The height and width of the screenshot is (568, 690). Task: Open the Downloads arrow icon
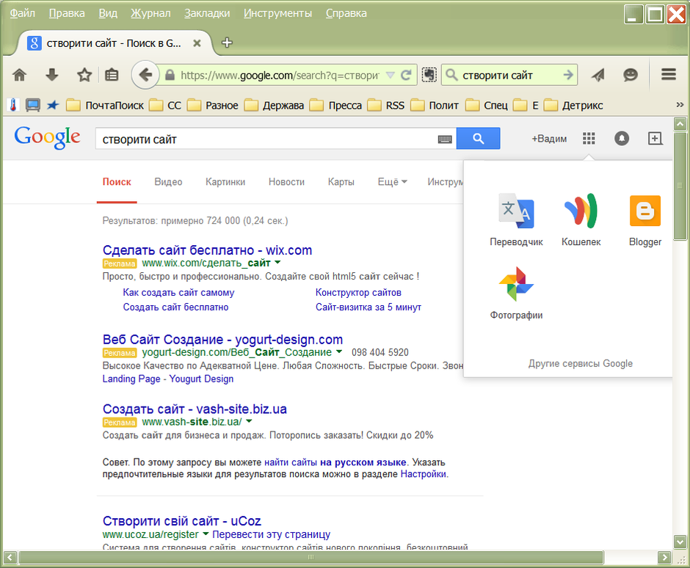pyautogui.click(x=52, y=76)
